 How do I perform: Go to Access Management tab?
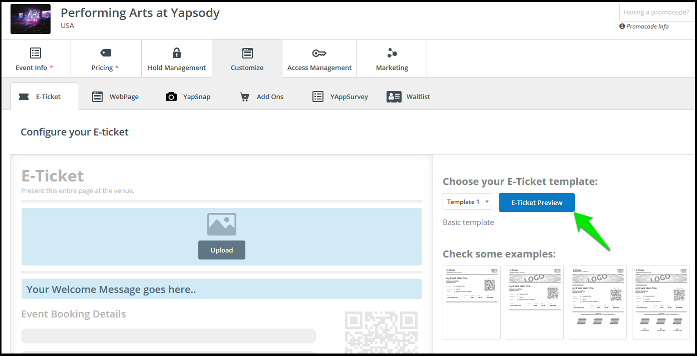coord(319,58)
